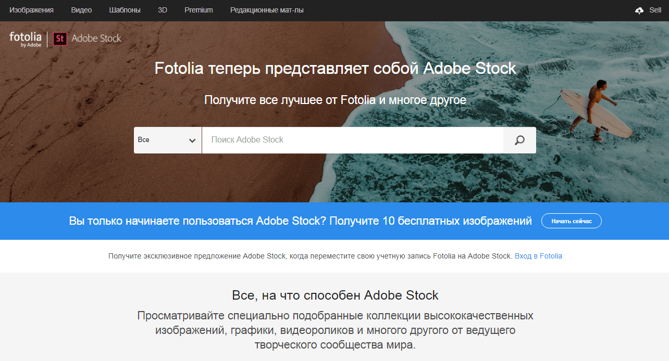Open Редакционные мат-лы menu item
The height and width of the screenshot is (361, 669).
pos(267,10)
